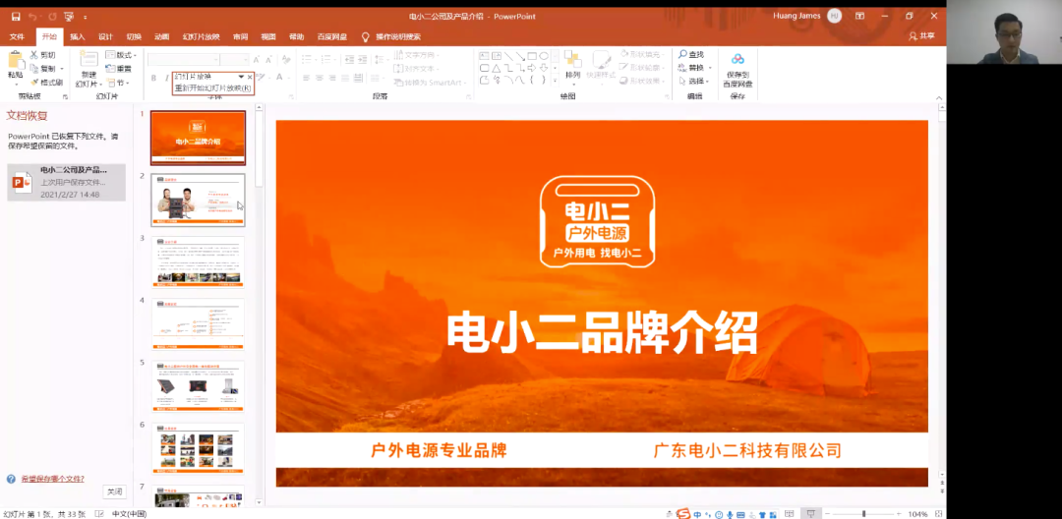Select slide 5 thumbnail
The image size is (1062, 519).
[198, 386]
